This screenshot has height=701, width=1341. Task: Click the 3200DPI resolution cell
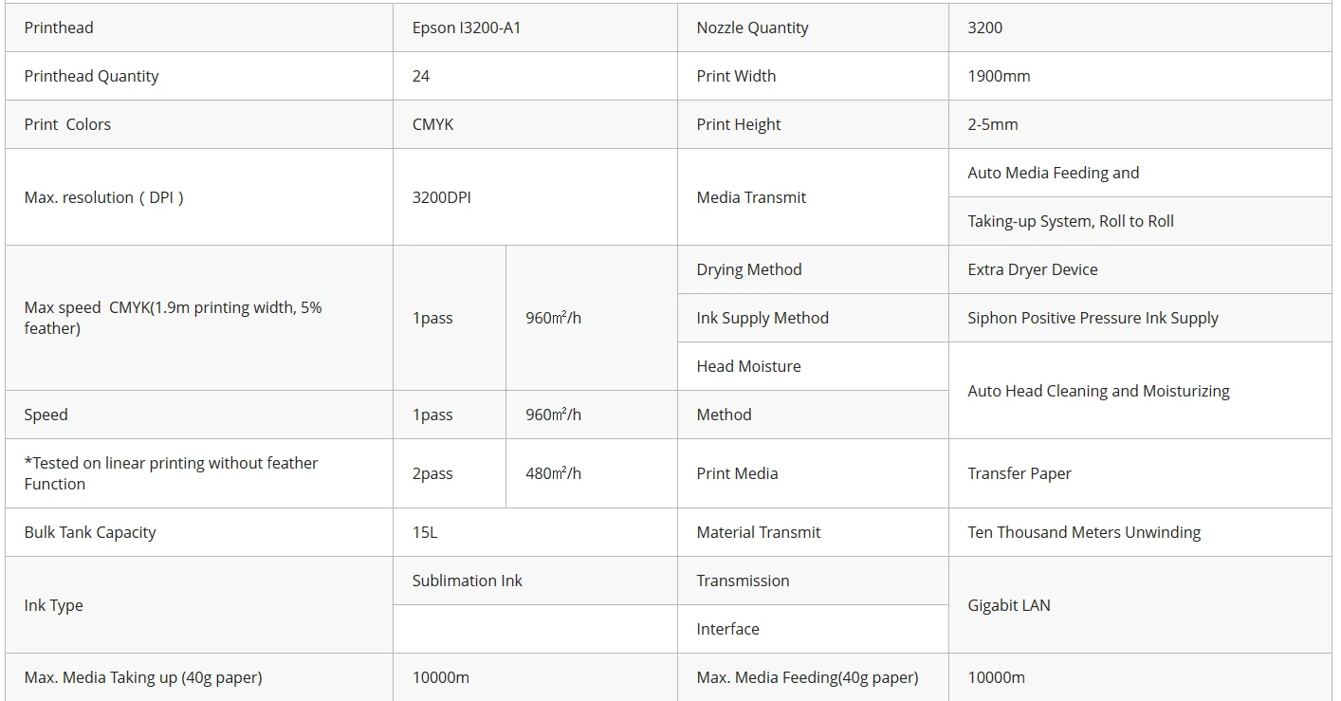coord(535,197)
